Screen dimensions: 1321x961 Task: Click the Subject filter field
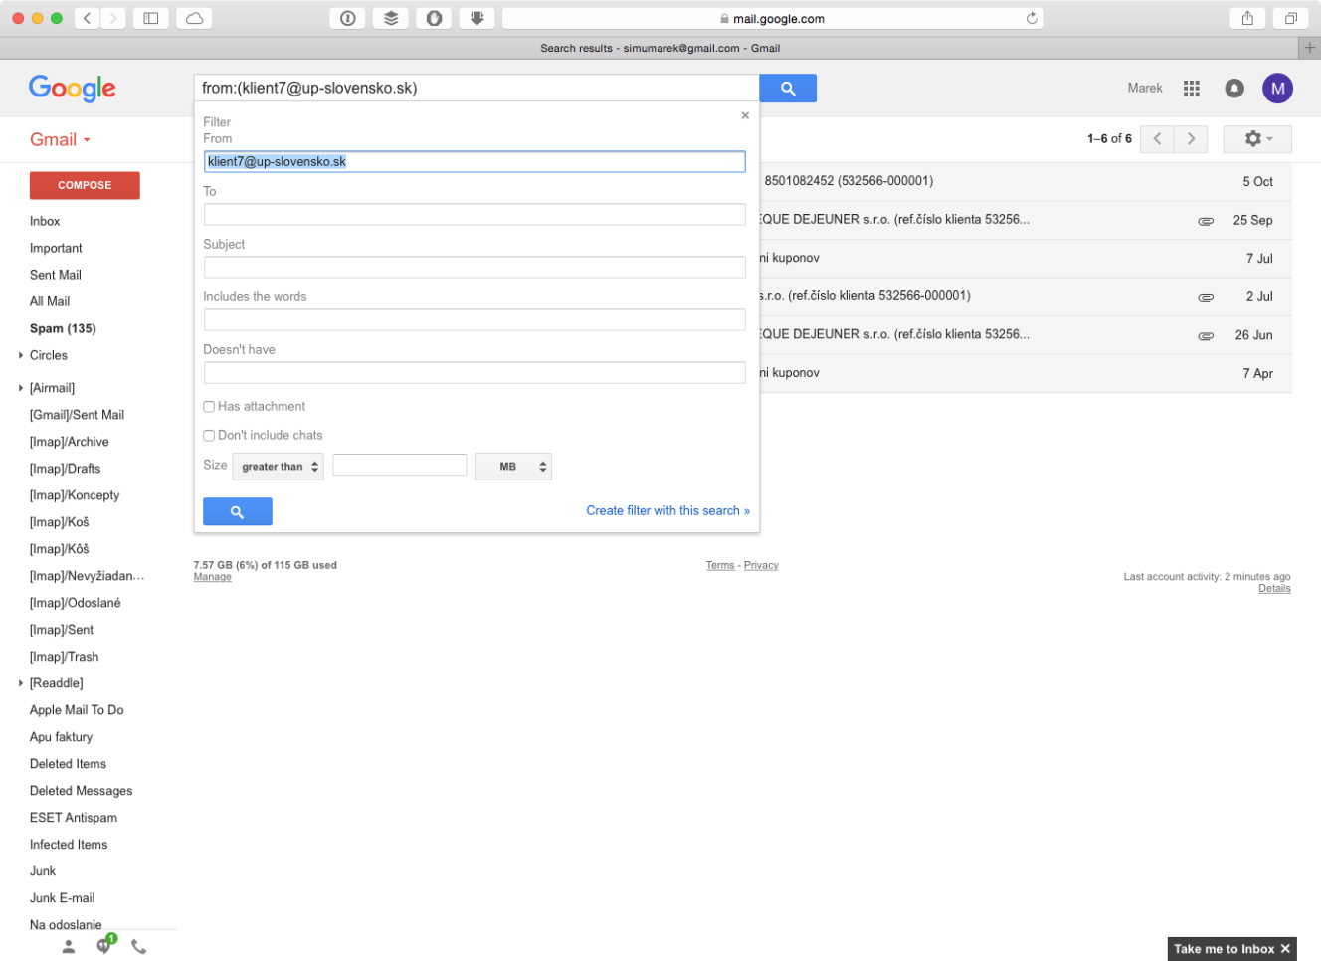pos(474,268)
